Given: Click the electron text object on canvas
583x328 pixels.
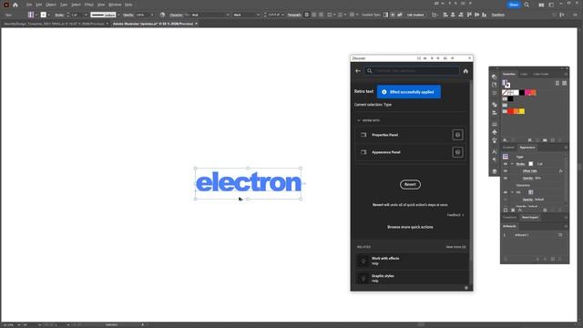Looking at the screenshot, I should pos(249,182).
